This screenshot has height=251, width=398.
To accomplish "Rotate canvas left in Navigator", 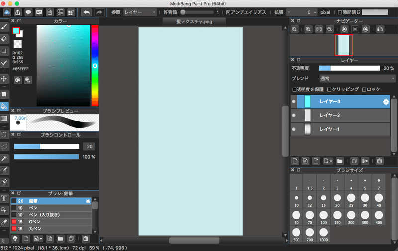I will click(x=344, y=29).
